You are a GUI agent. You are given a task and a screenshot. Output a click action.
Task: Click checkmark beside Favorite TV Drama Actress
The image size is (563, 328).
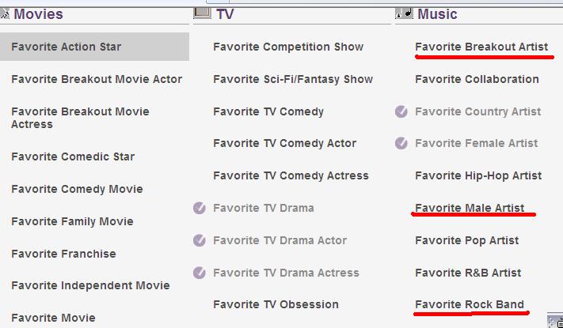(200, 273)
